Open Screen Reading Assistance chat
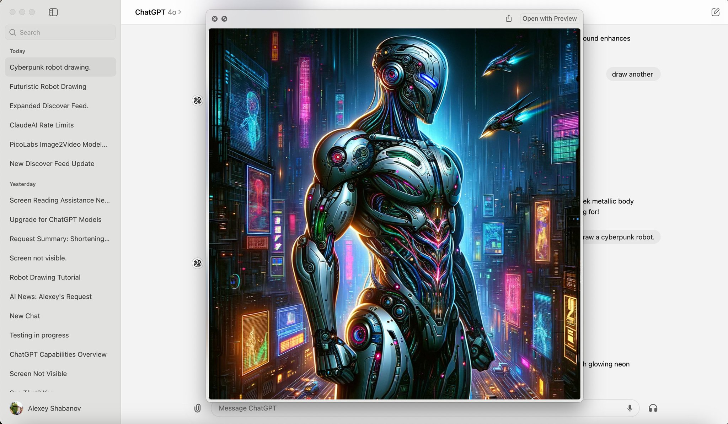Image resolution: width=728 pixels, height=424 pixels. coord(60,200)
